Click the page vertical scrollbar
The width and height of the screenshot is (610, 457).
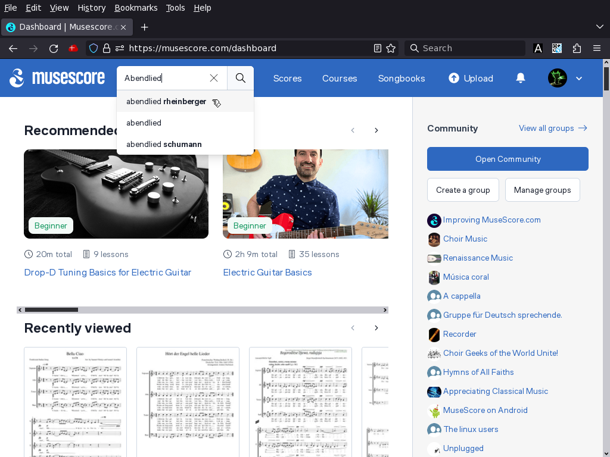(x=606, y=79)
